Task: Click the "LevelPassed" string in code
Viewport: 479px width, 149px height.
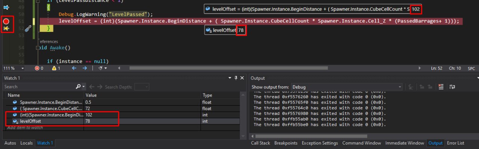Action: pyautogui.click(x=128, y=14)
